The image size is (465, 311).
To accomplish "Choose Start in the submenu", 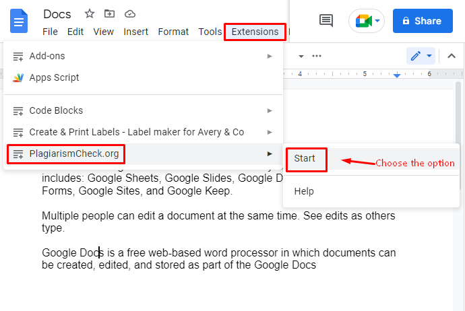I will click(x=371, y=159).
